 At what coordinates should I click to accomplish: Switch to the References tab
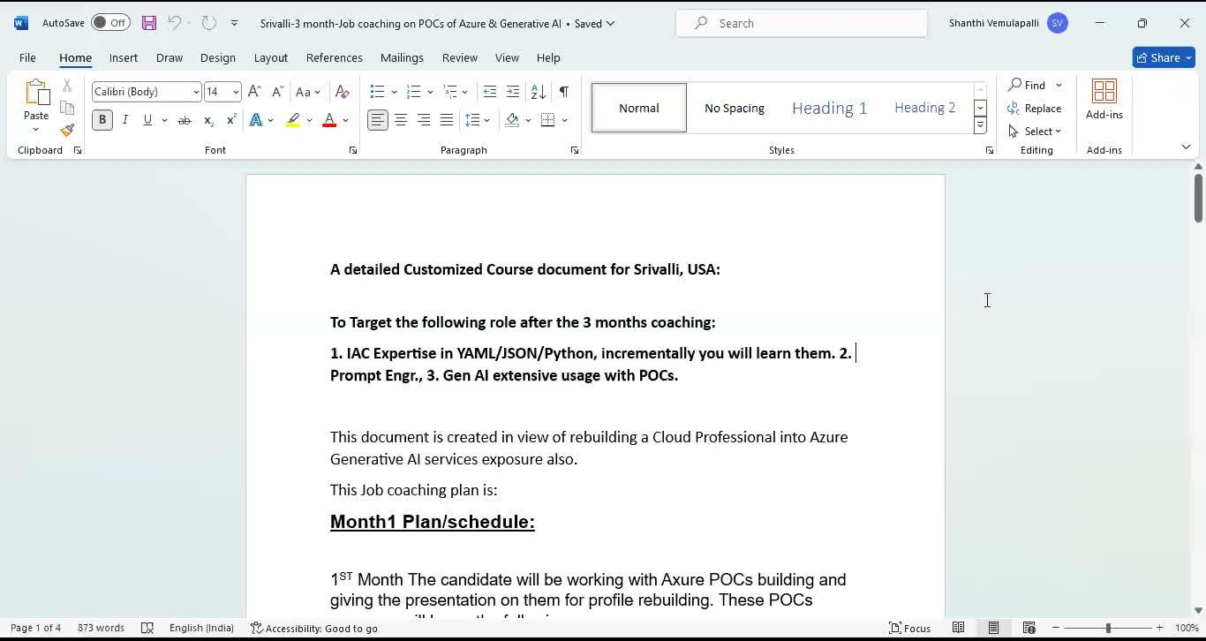point(334,57)
